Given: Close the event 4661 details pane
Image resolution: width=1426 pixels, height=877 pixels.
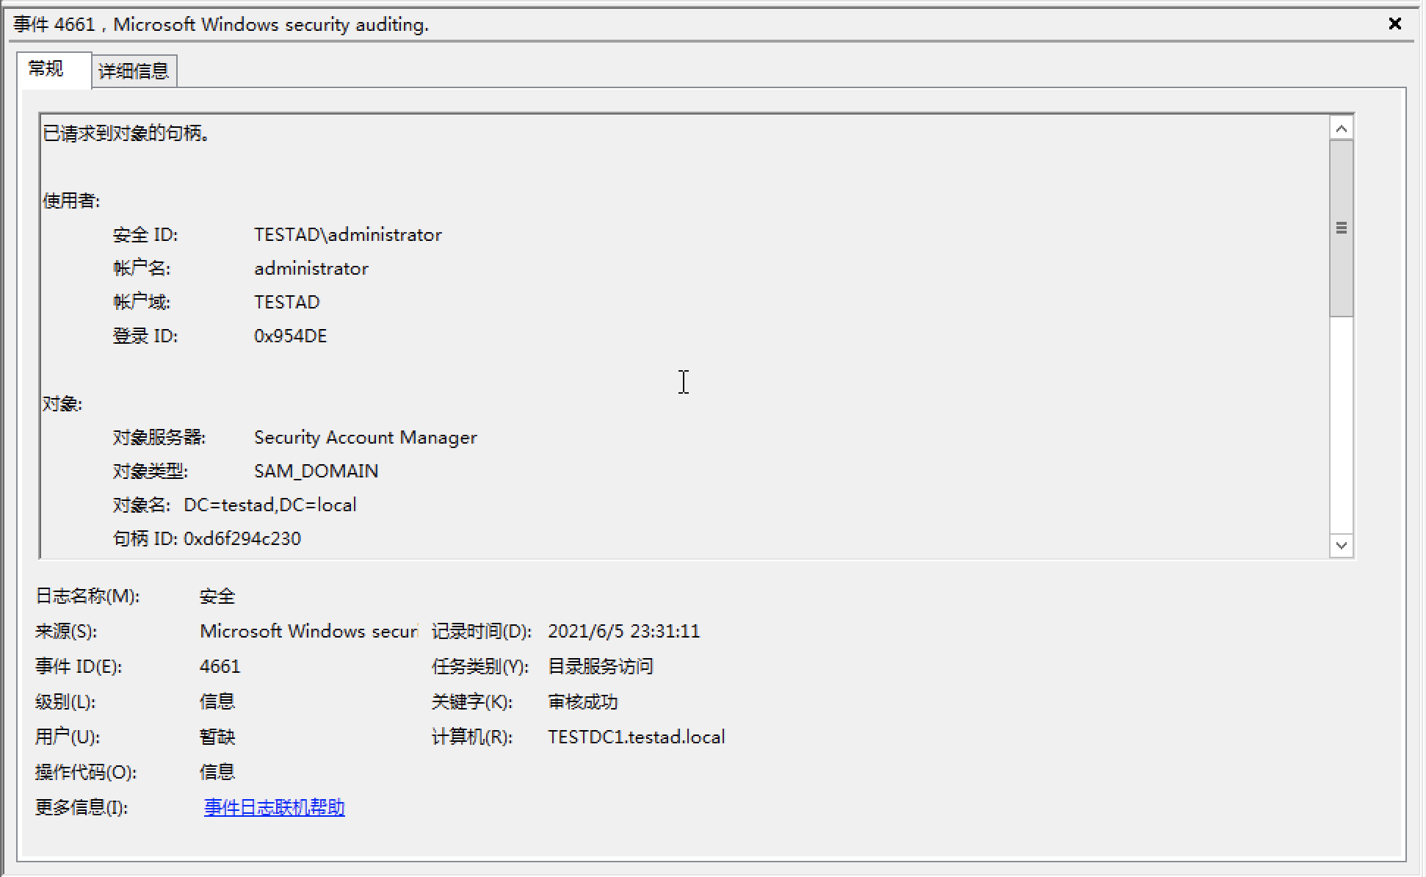Looking at the screenshot, I should point(1394,24).
